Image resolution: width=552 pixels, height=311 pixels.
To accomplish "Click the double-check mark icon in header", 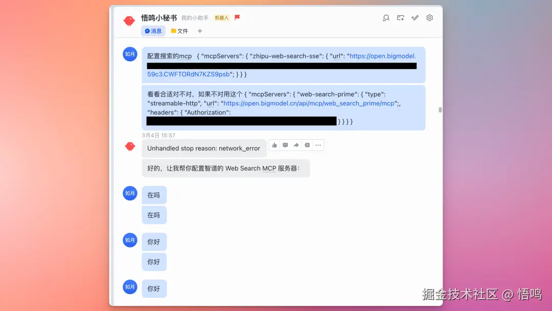I will click(415, 17).
